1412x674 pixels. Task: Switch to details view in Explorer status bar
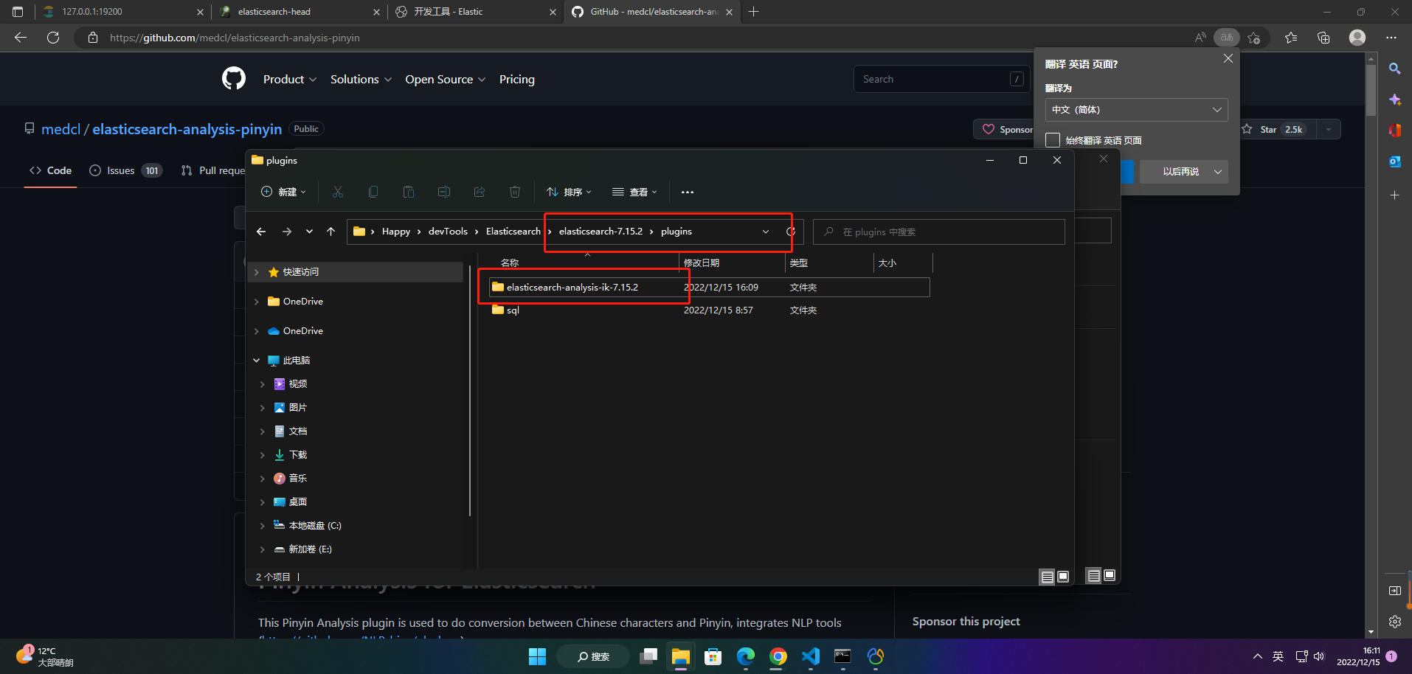pos(1047,577)
